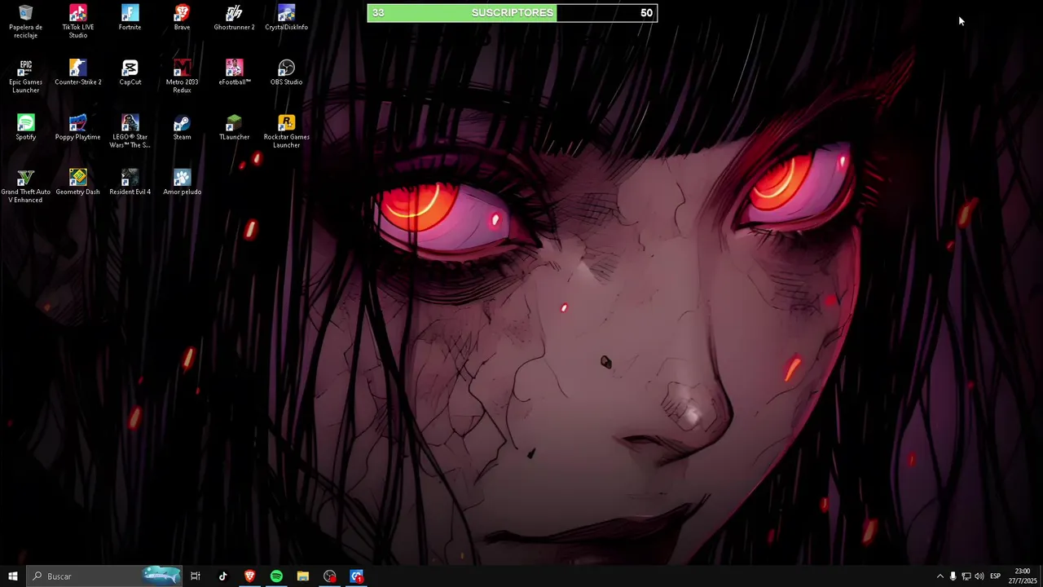Screen dimensions: 1043x587
Task: Open the volume control tray icon
Action: pos(979,576)
